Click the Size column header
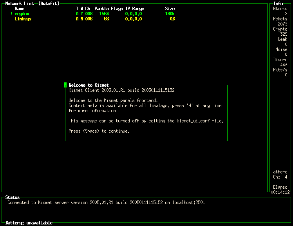293x226 pixels. 170,9
